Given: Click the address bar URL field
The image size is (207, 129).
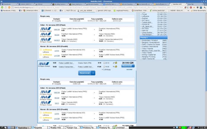Looking at the screenshot, I should tap(98, 7).
